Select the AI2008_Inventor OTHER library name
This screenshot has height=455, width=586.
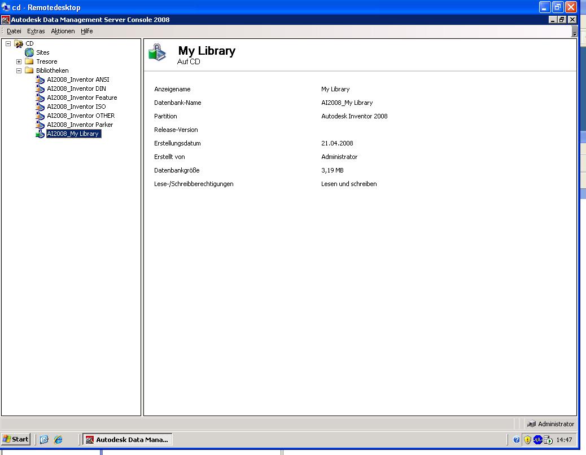tap(81, 116)
